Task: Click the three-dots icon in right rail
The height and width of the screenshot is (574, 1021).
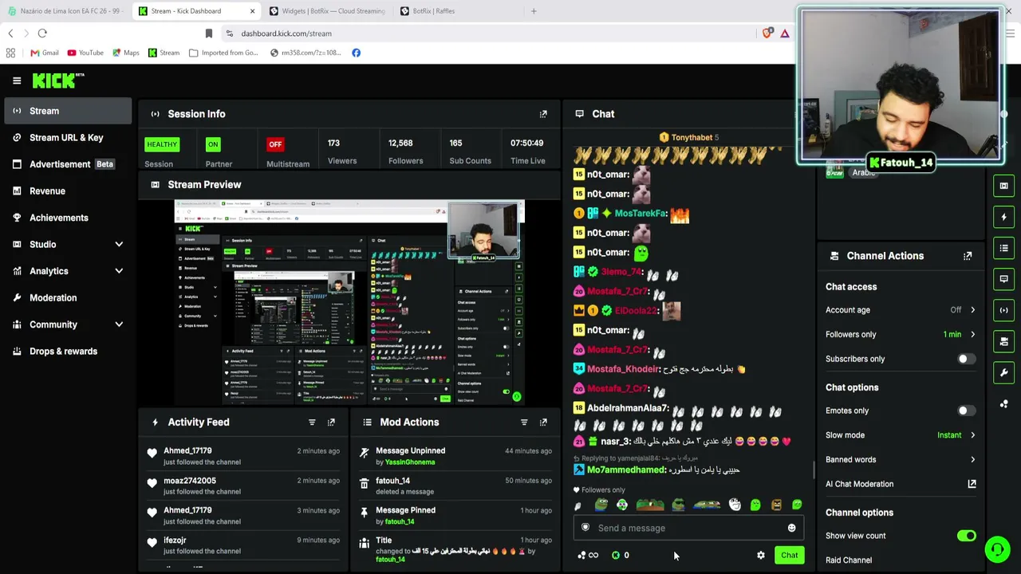Action: [1003, 403]
